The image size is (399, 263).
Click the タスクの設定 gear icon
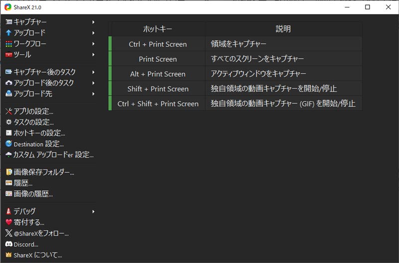[8, 122]
